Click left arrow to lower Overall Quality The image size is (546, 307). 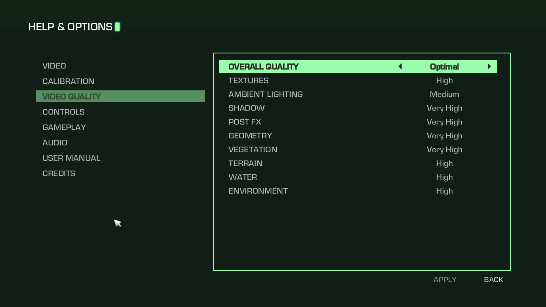coord(400,67)
